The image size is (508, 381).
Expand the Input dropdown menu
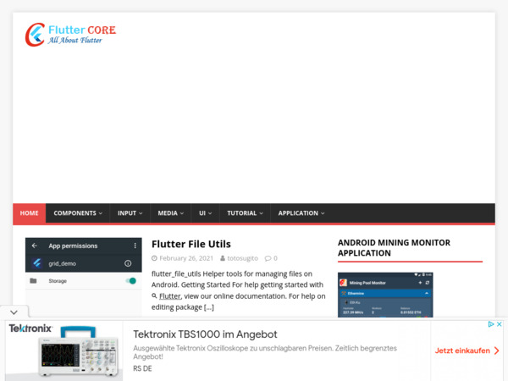[x=130, y=213]
